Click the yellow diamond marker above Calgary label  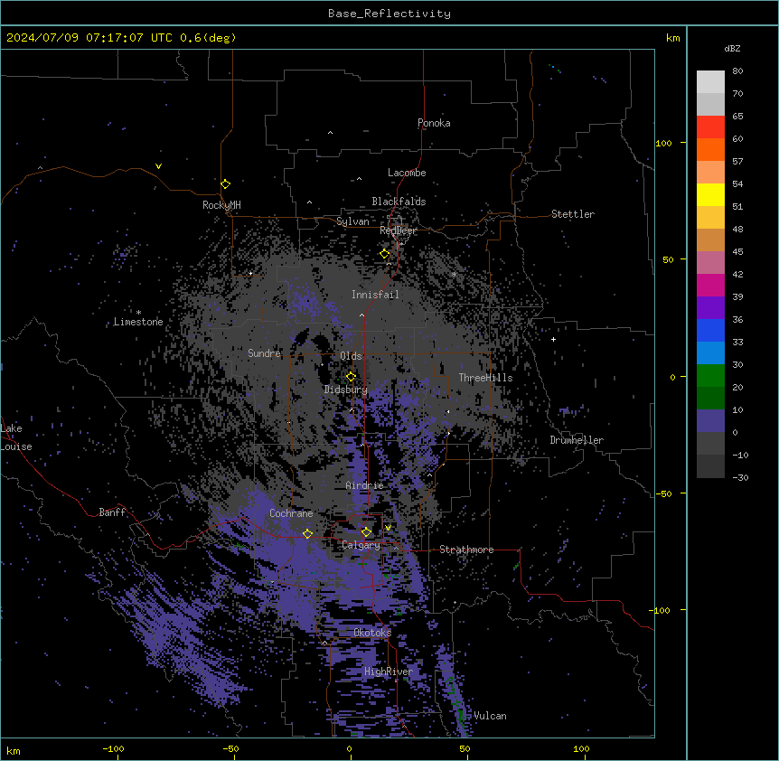coord(366,532)
